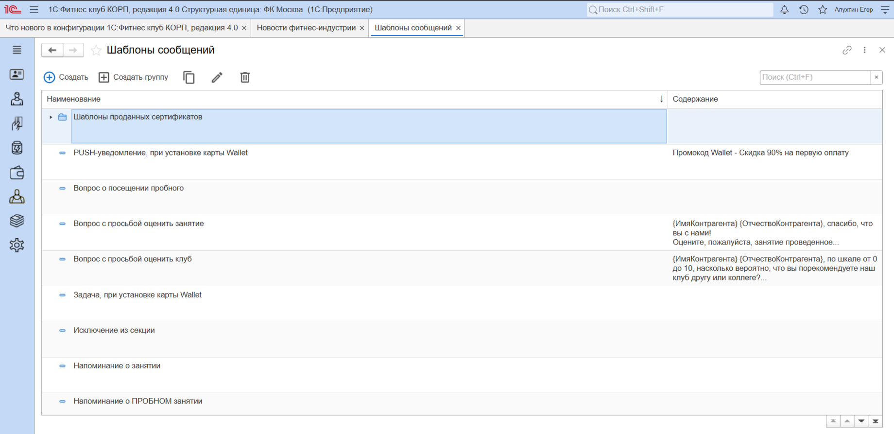Click the Создать группу button
Viewport: 894px width, 434px height.
point(134,77)
